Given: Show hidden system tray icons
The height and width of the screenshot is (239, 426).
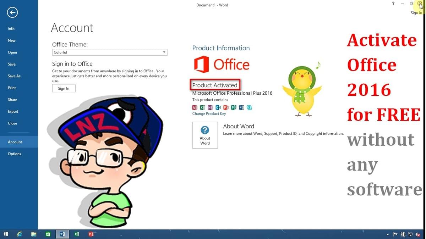Looking at the screenshot, I should click(x=388, y=234).
